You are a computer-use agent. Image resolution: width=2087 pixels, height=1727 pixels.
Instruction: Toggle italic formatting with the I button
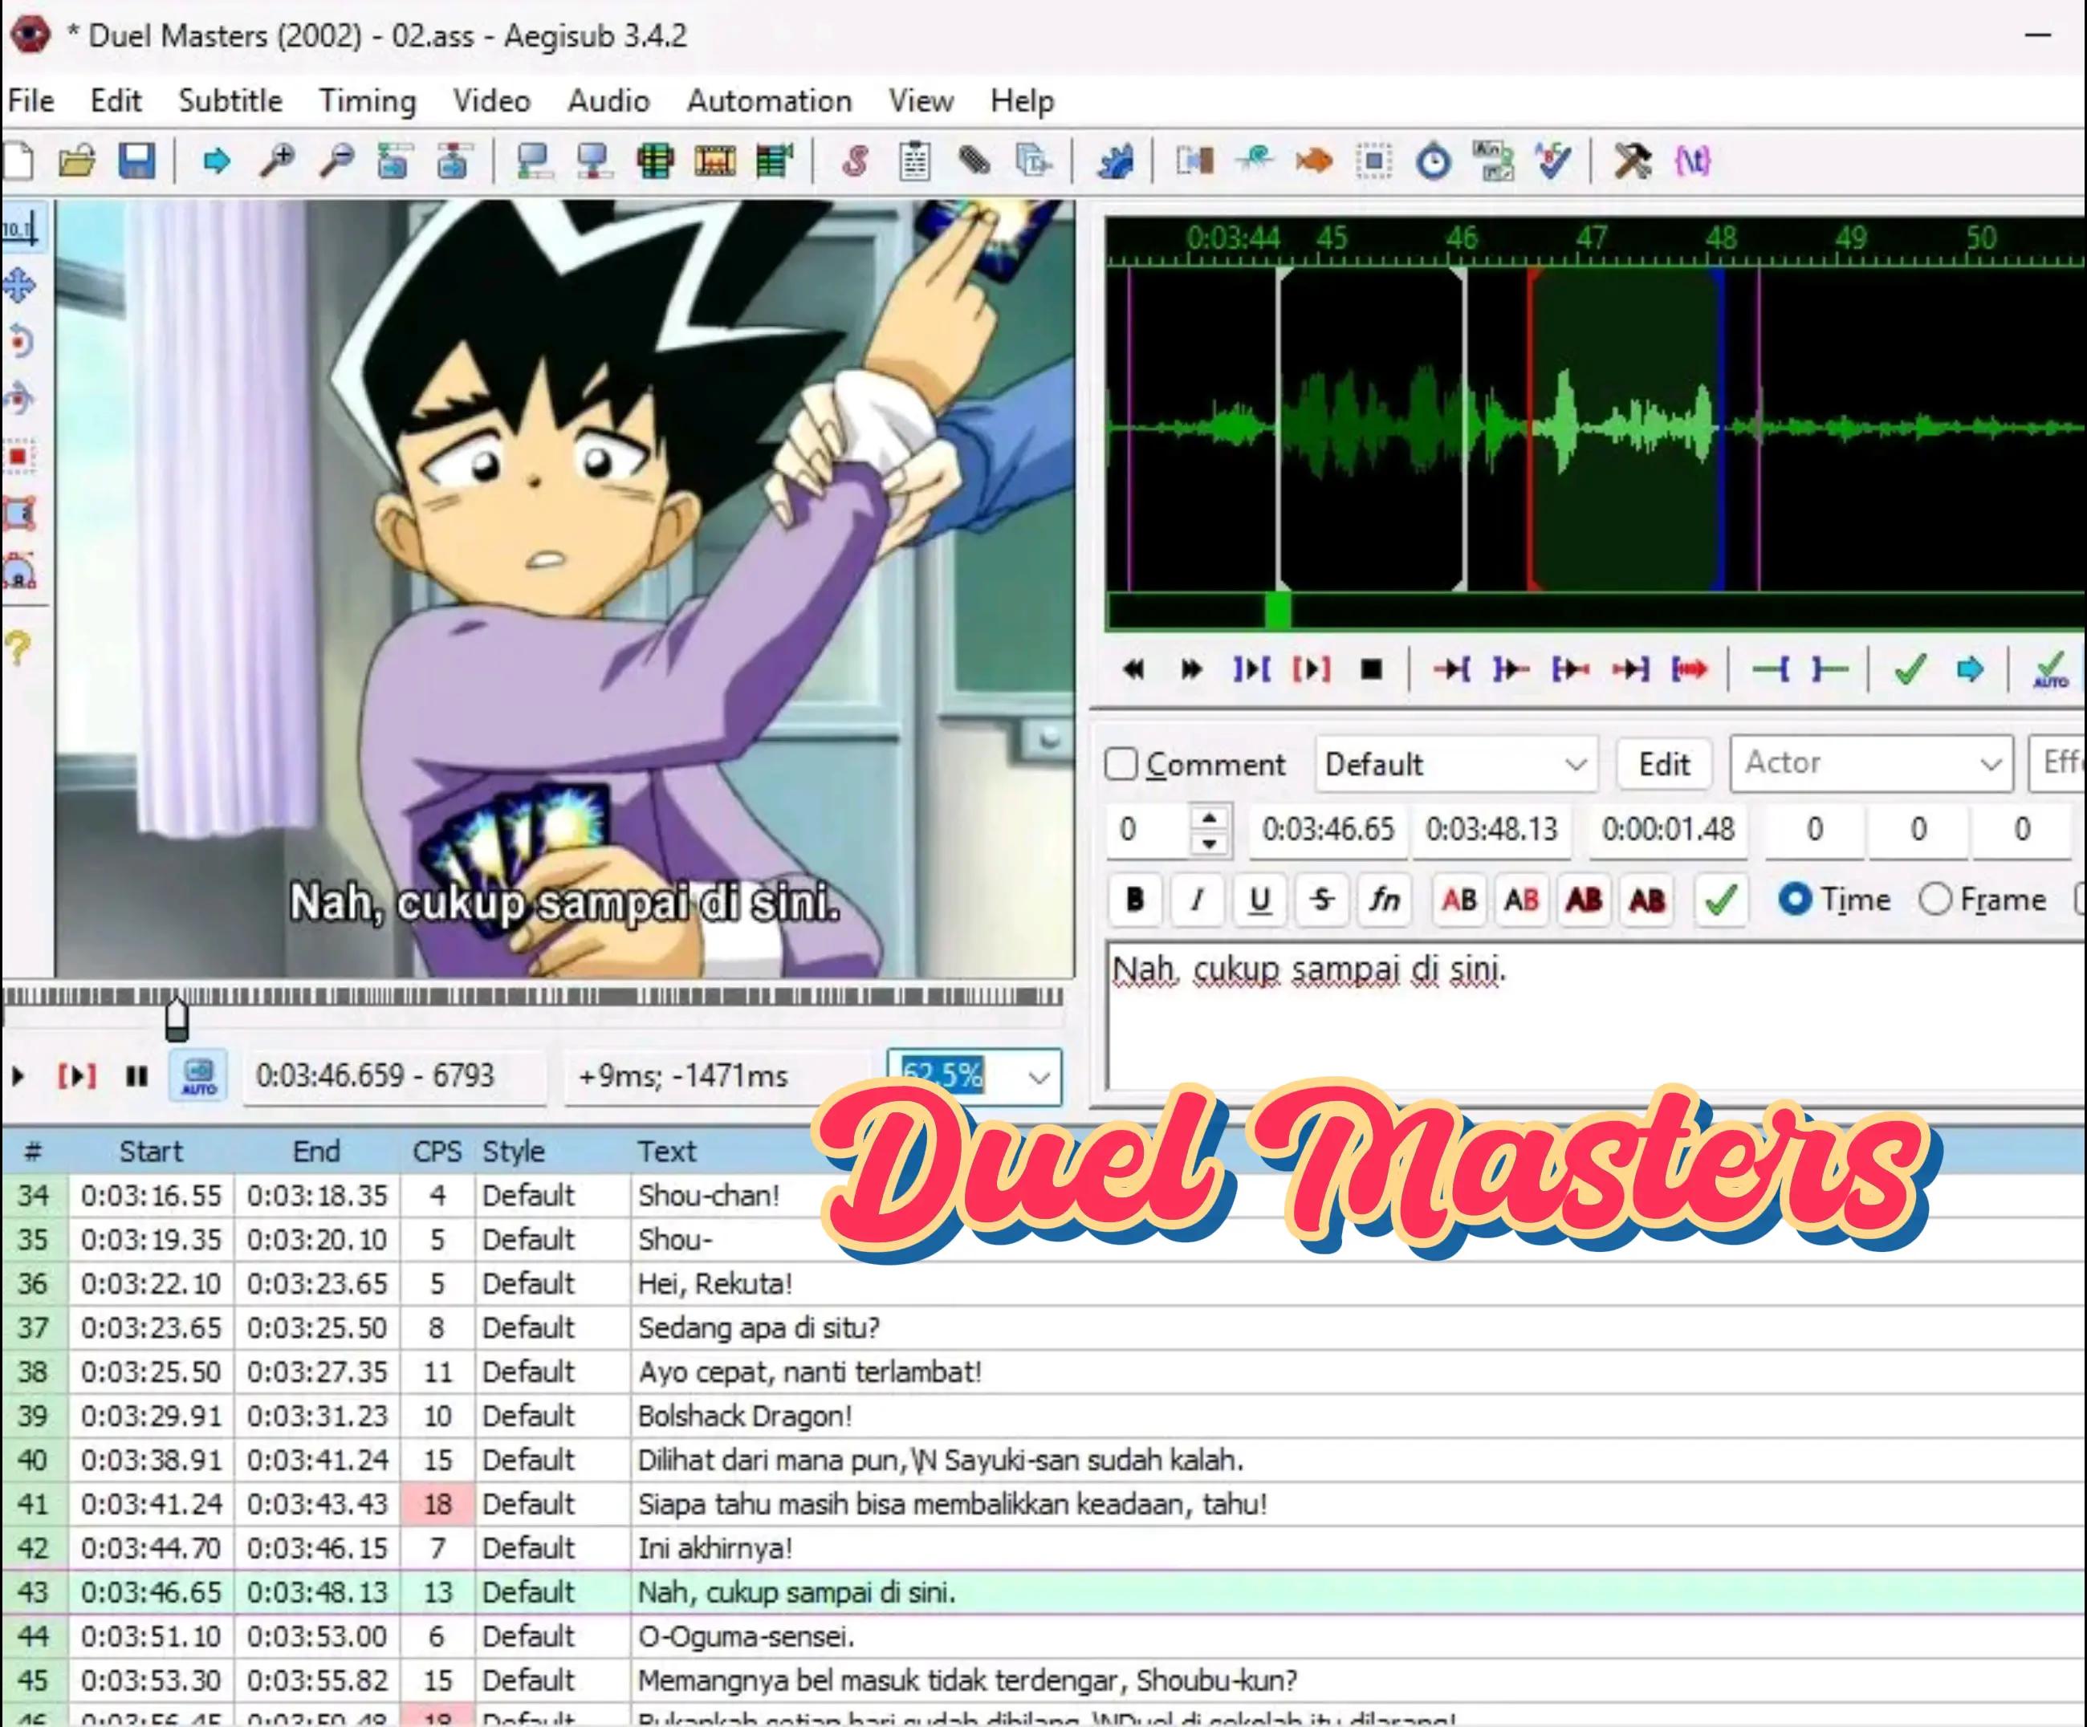pos(1197,900)
